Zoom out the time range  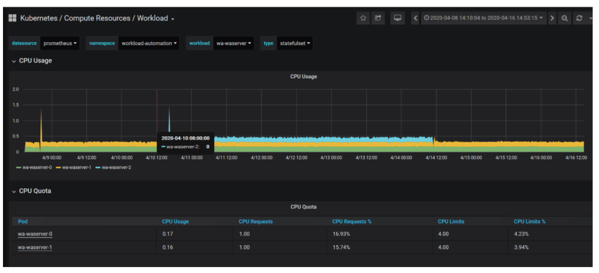(565, 18)
